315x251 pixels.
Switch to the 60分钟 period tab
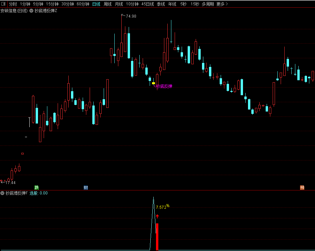point(83,4)
